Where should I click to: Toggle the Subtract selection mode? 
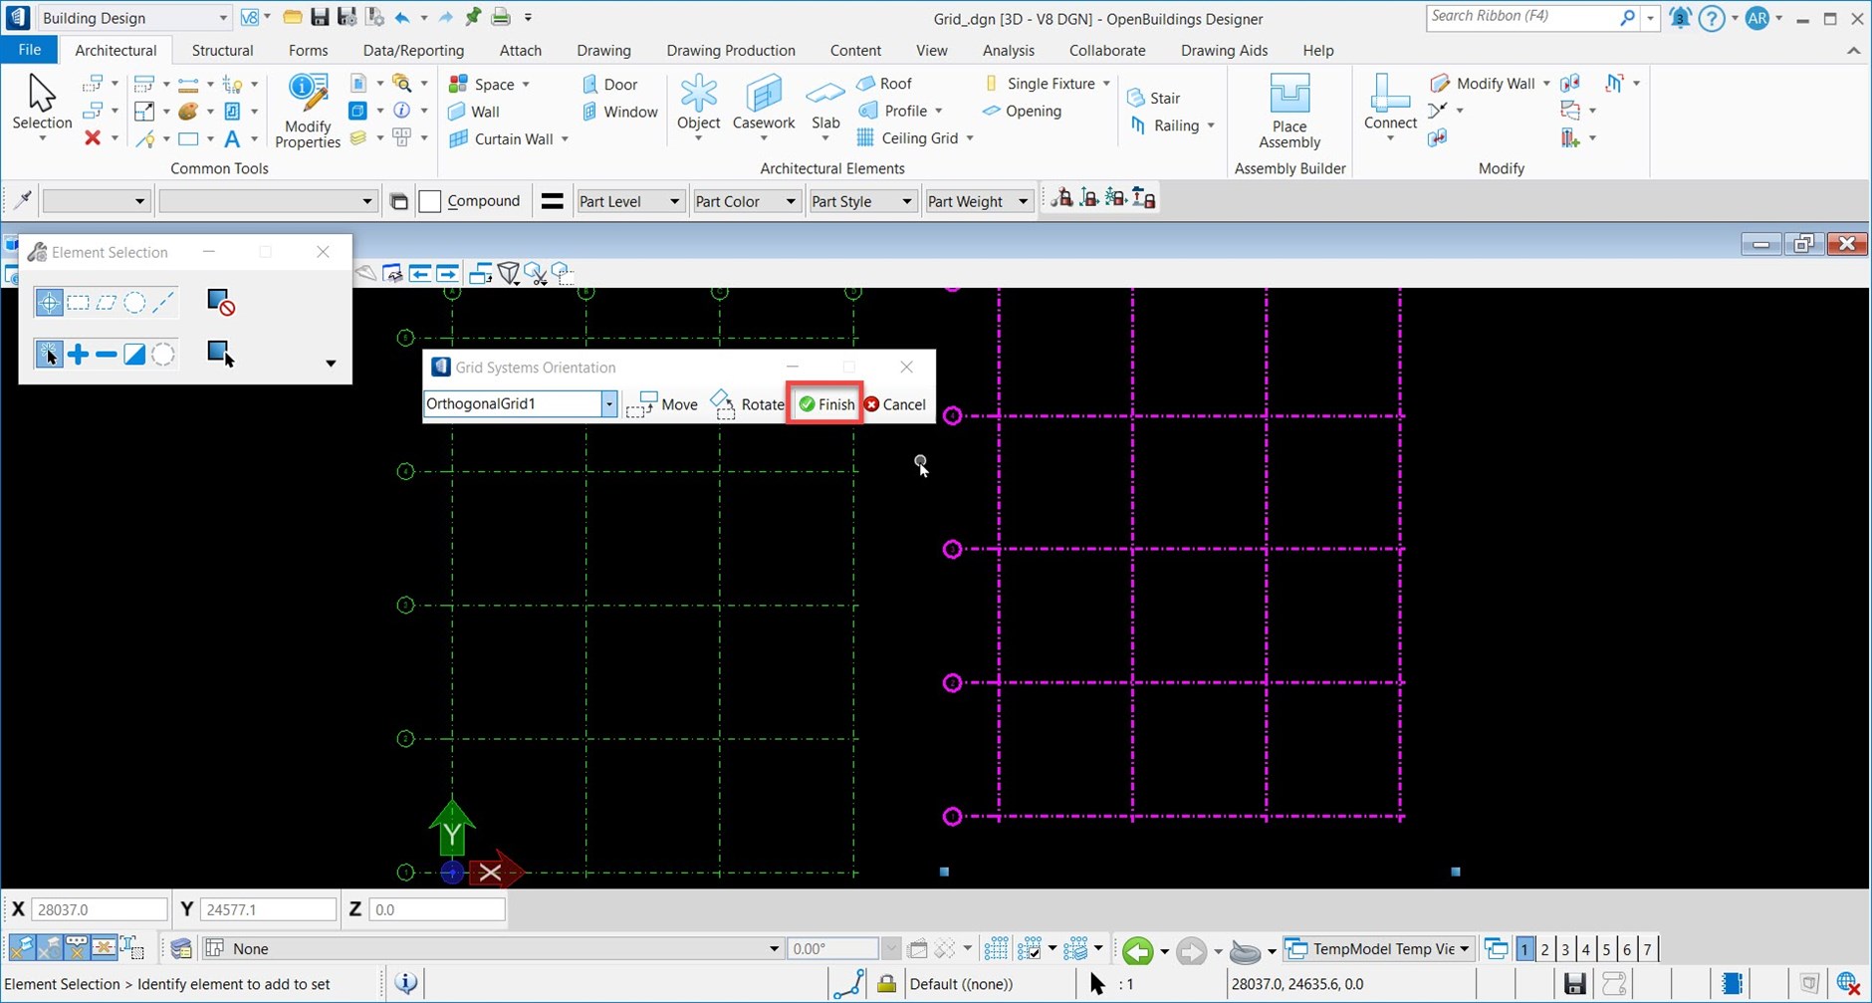point(107,354)
